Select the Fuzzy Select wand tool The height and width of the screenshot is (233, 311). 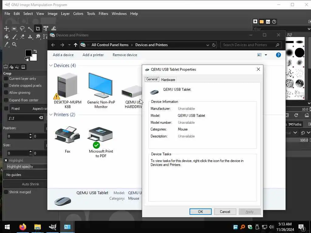tap(30, 29)
